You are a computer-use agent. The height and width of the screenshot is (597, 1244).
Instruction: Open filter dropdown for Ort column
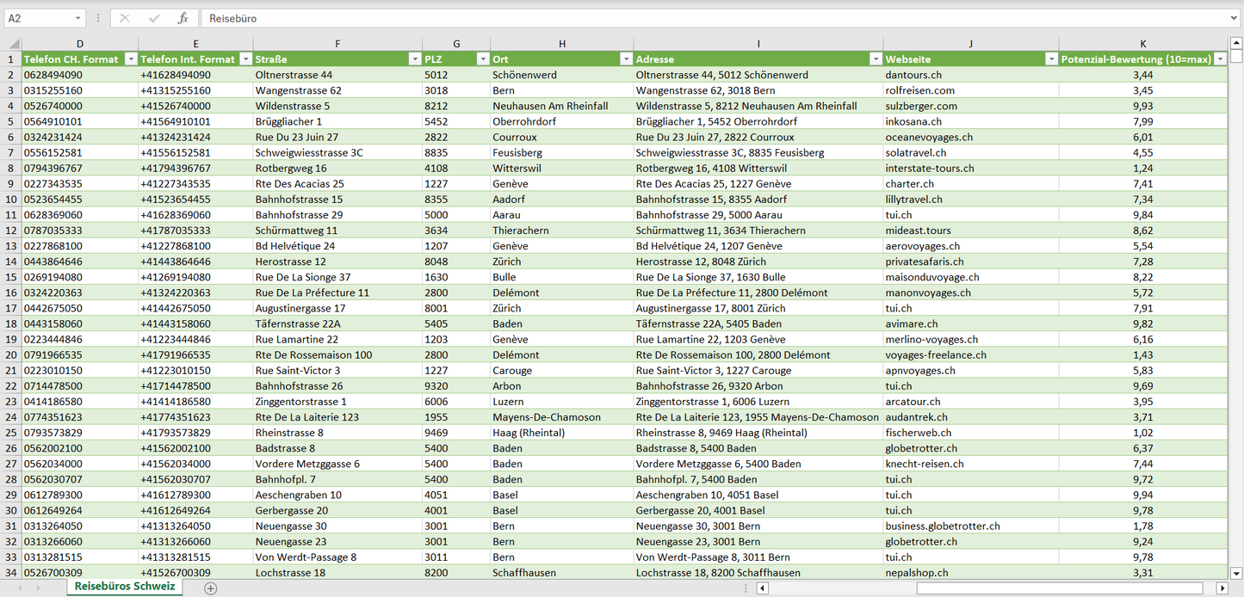[625, 59]
